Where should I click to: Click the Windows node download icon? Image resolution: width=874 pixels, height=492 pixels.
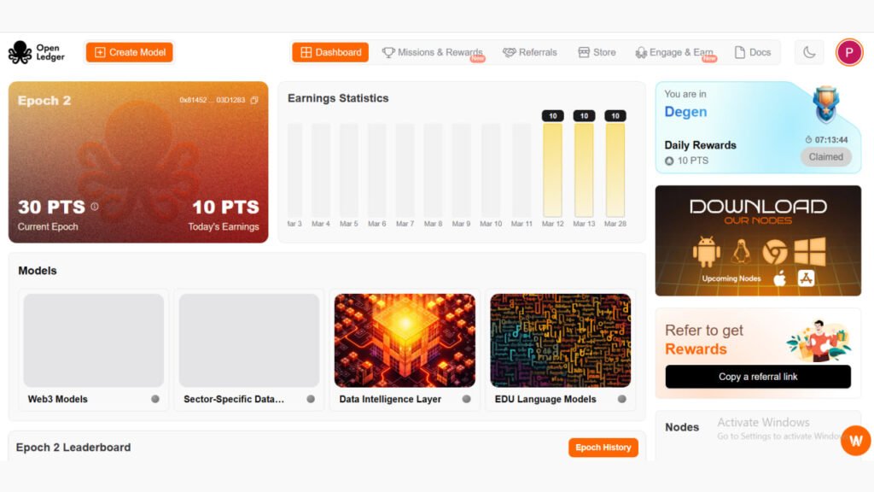(810, 252)
